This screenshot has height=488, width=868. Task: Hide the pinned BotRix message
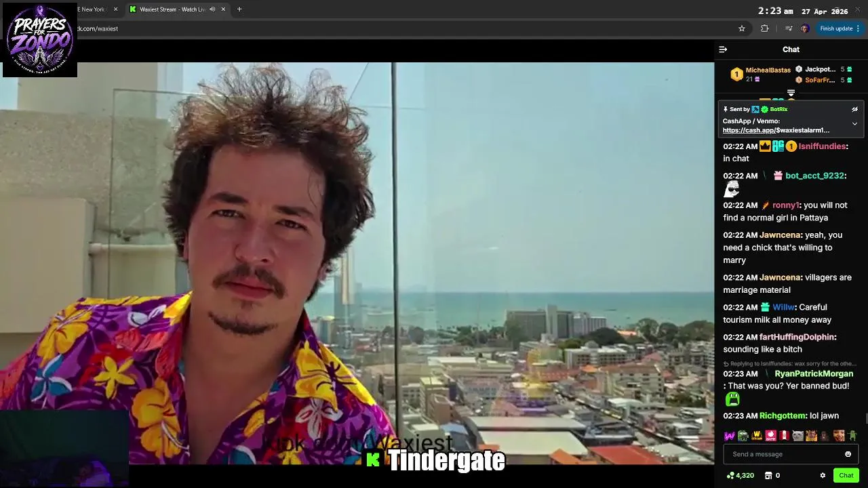point(854,109)
